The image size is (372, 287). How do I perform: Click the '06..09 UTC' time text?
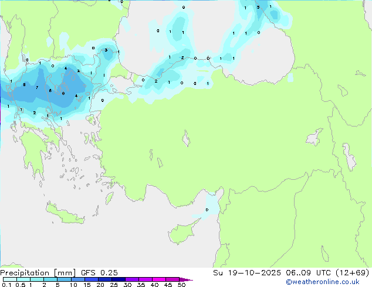point(308,273)
